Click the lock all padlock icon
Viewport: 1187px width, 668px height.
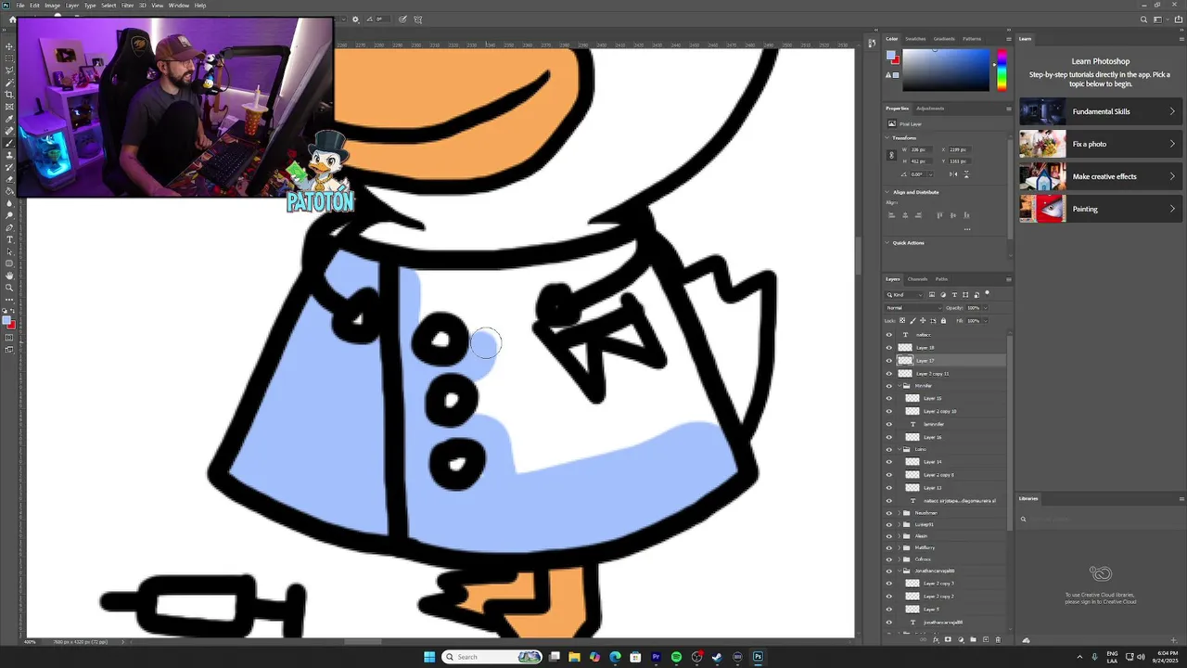943,321
